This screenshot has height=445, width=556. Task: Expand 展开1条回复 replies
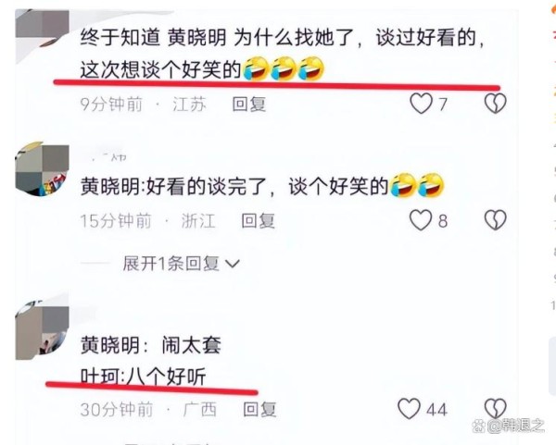[x=171, y=264]
